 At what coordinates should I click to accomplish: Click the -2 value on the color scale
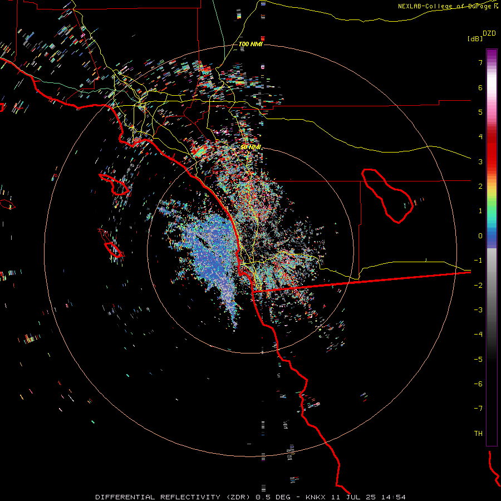(478, 286)
